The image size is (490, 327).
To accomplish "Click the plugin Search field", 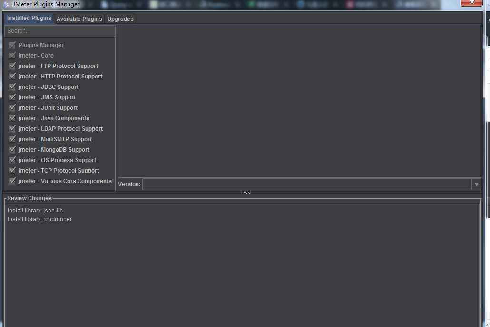I will click(59, 31).
